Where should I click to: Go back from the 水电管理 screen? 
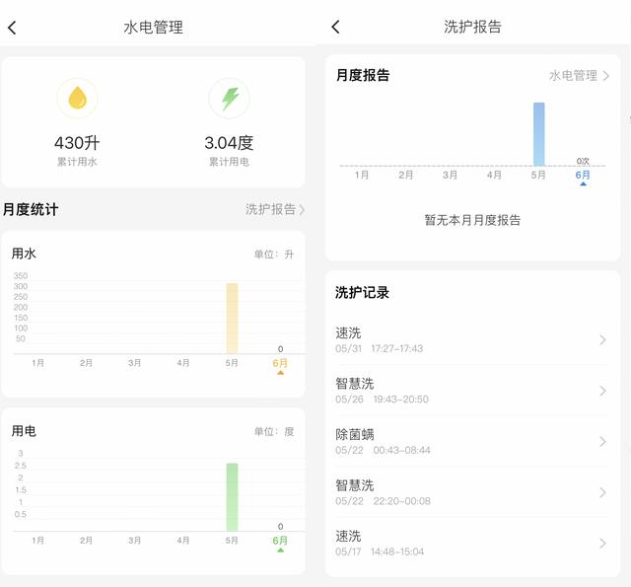click(12, 28)
